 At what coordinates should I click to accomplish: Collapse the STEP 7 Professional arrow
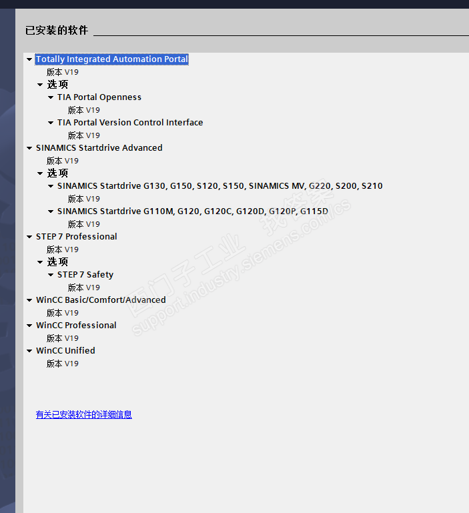(29, 237)
